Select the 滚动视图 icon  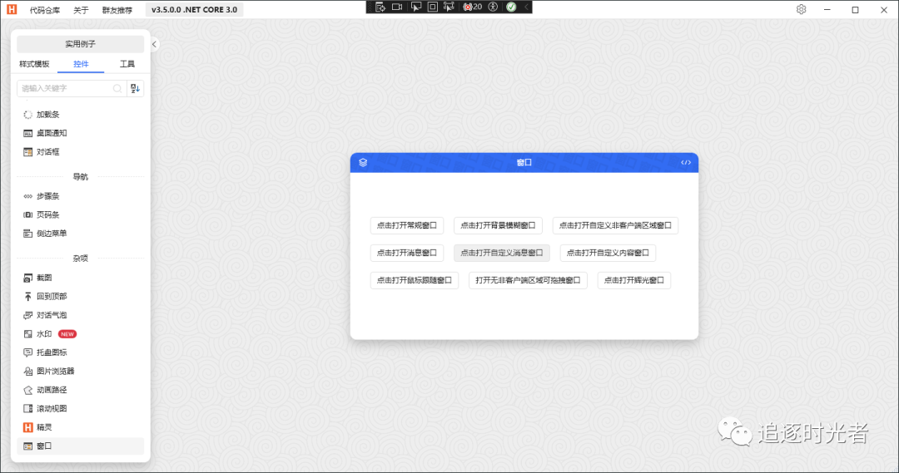click(27, 409)
